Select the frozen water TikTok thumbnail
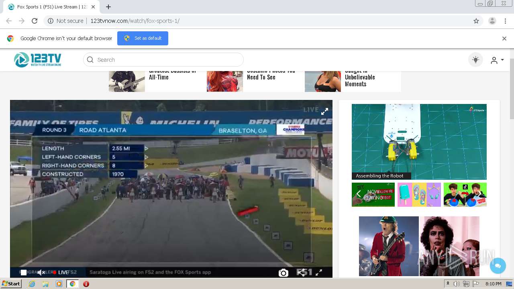Image resolution: width=514 pixels, height=289 pixels. (x=465, y=195)
